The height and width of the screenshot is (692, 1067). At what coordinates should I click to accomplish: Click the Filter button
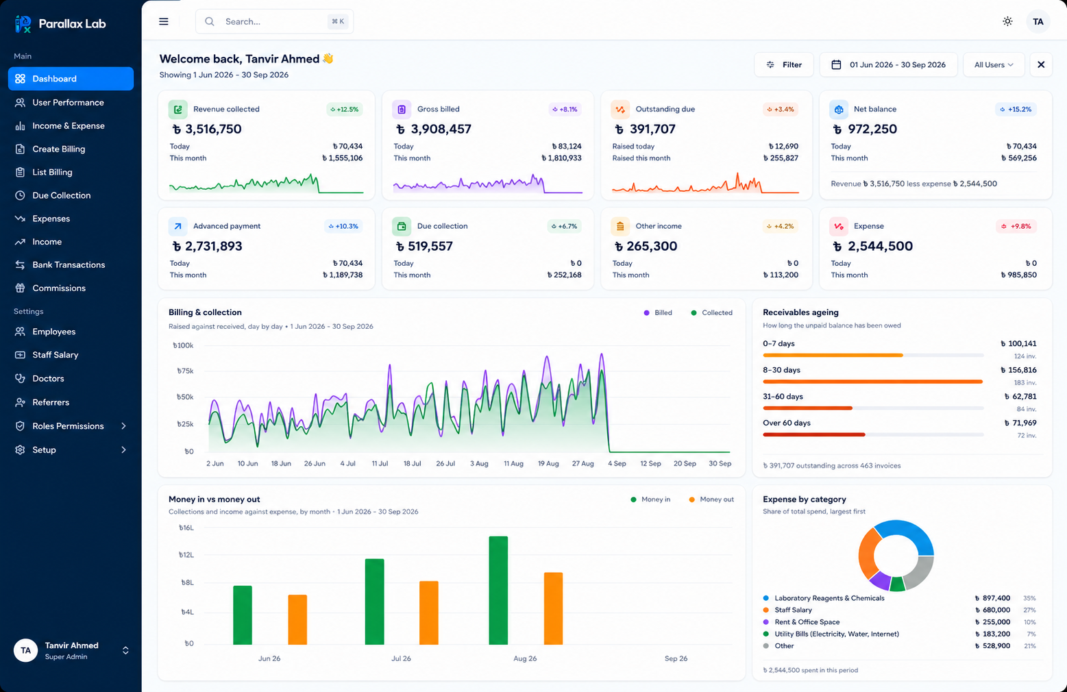coord(784,65)
